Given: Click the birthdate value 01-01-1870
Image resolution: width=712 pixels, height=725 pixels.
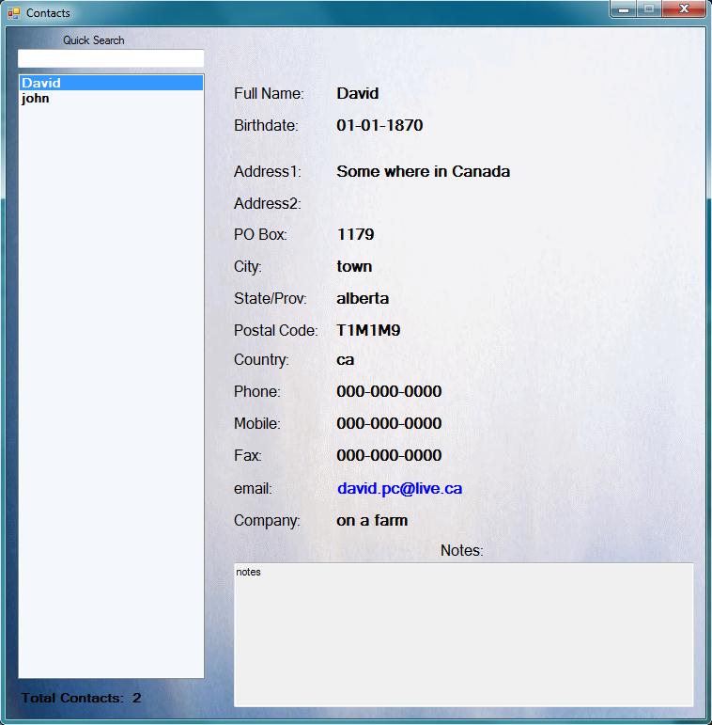Looking at the screenshot, I should [x=379, y=125].
